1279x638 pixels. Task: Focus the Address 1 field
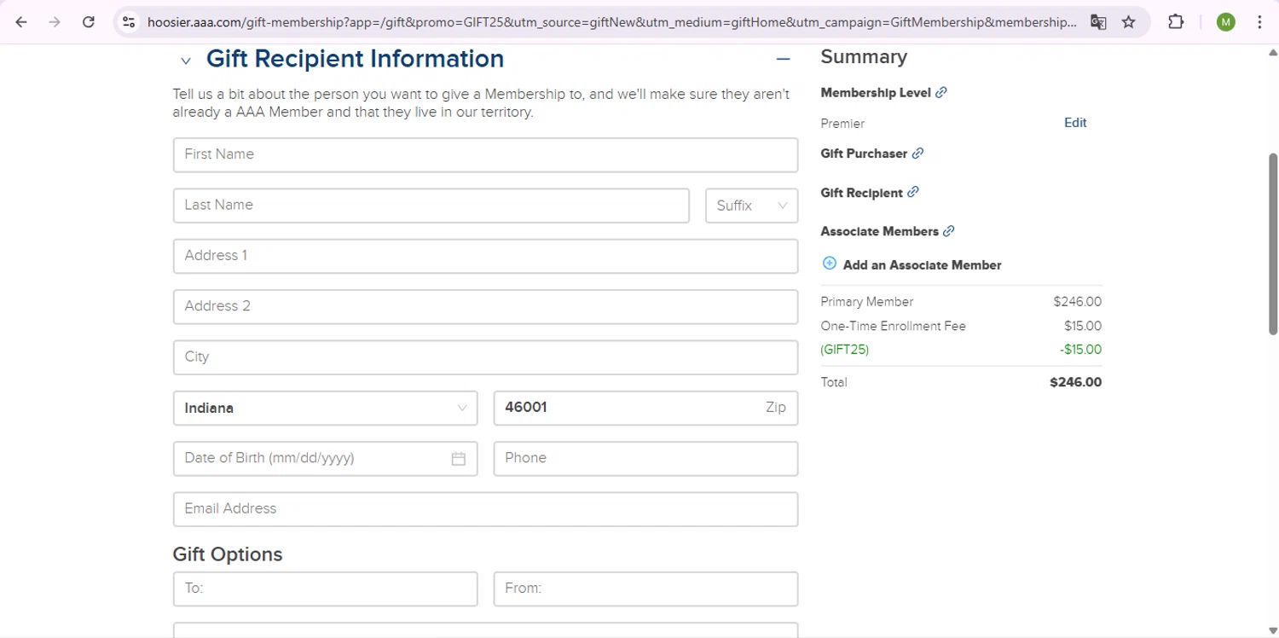pyautogui.click(x=485, y=256)
